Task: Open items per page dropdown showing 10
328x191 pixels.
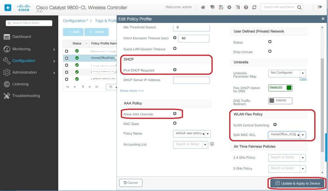Action: pyautogui.click(x=112, y=87)
